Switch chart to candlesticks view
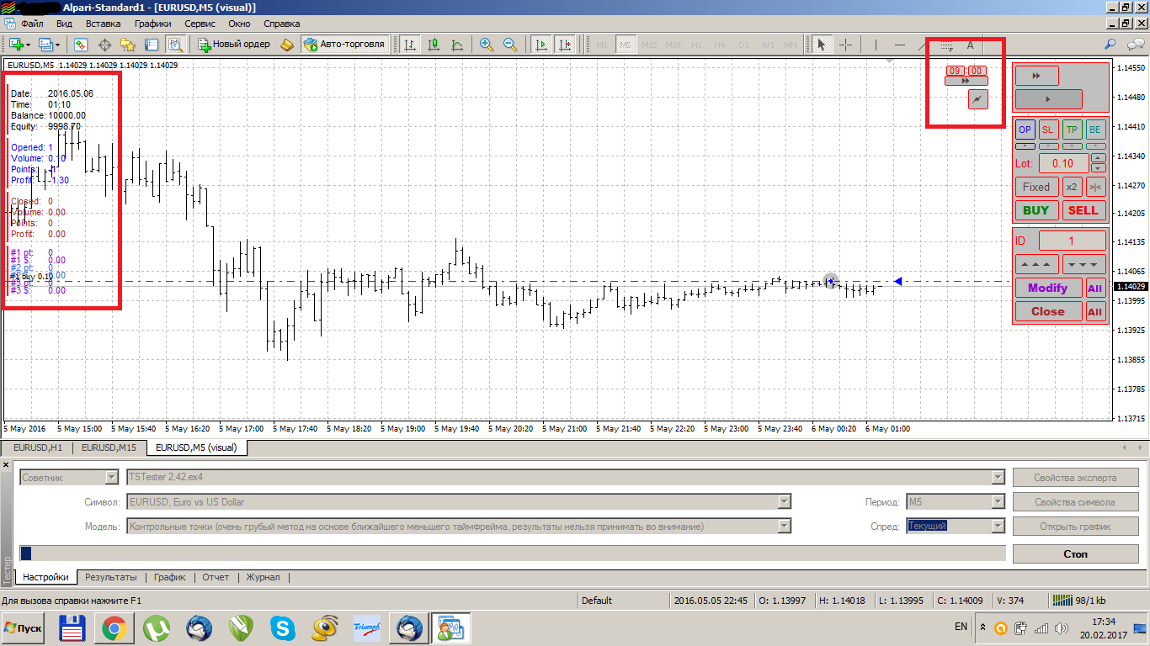 click(434, 44)
